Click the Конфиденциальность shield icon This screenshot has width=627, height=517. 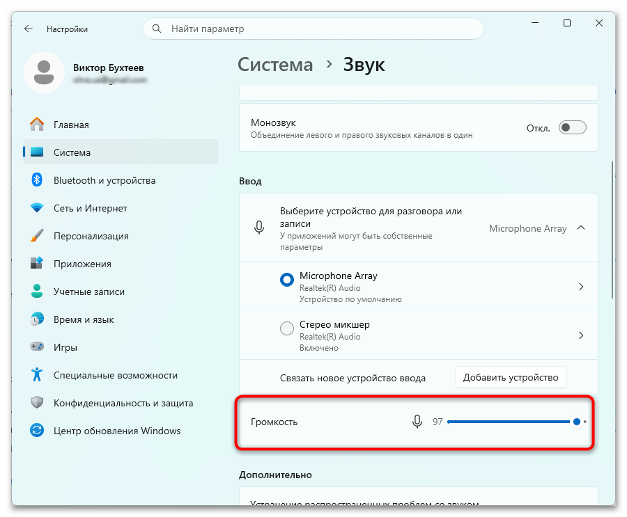[x=37, y=403]
